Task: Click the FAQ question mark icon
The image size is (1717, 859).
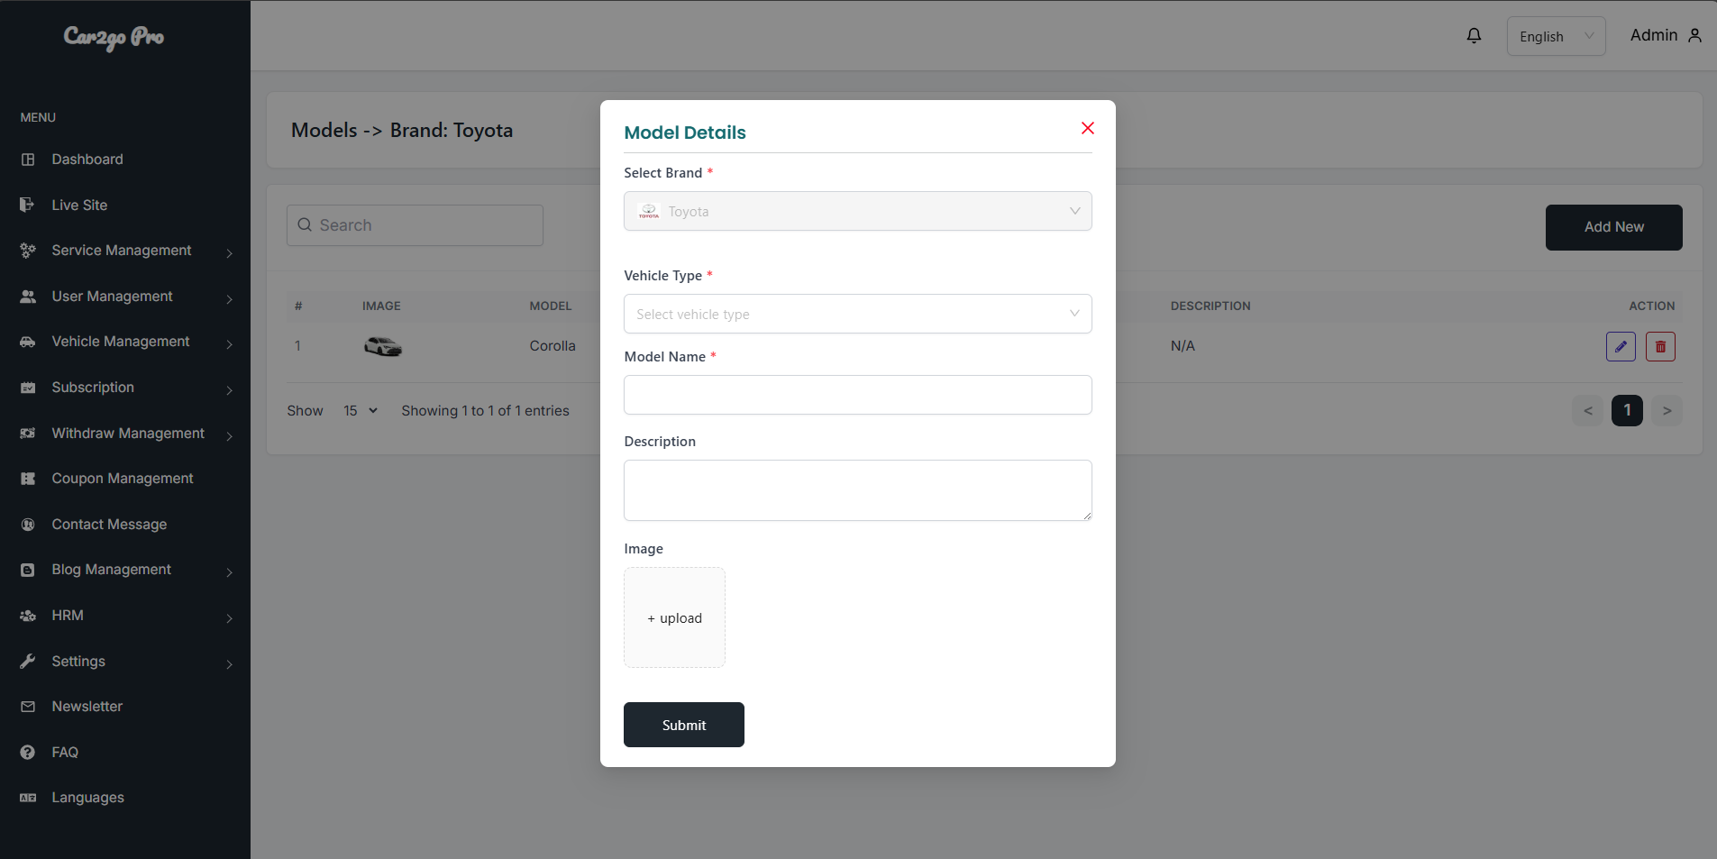Action: [28, 753]
